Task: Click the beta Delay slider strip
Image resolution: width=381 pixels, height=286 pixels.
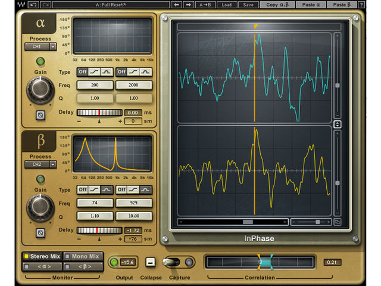Action: click(99, 231)
